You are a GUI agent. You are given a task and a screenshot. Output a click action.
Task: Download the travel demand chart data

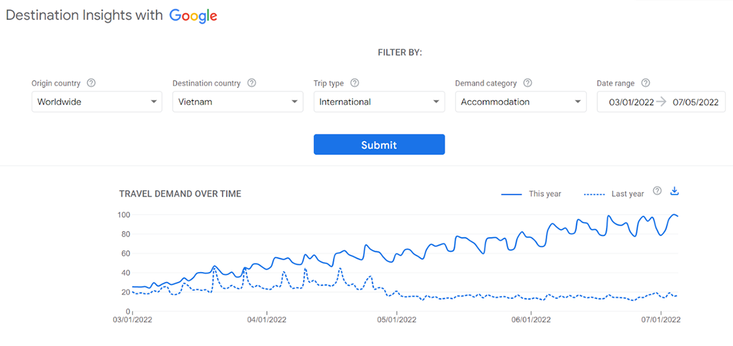674,191
